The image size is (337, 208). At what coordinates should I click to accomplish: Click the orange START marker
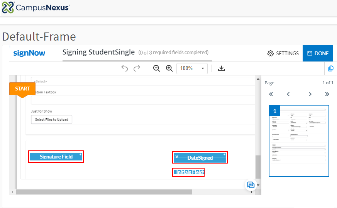(22, 89)
